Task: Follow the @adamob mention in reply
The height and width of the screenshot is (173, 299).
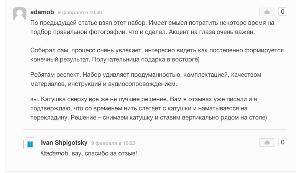Action: (x=54, y=154)
